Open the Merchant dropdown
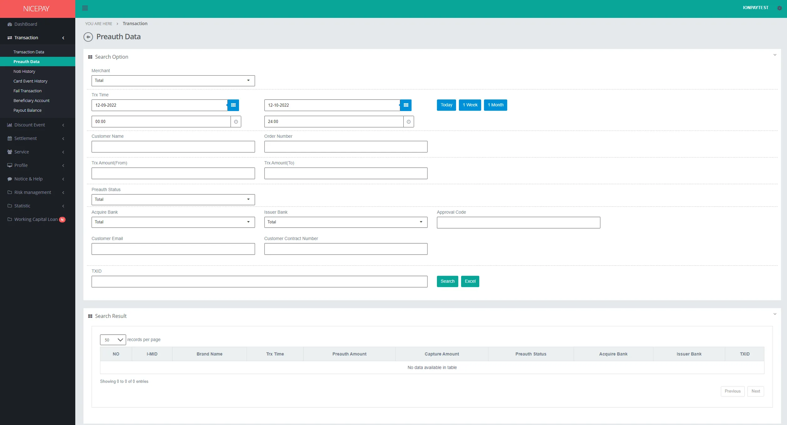 [173, 81]
